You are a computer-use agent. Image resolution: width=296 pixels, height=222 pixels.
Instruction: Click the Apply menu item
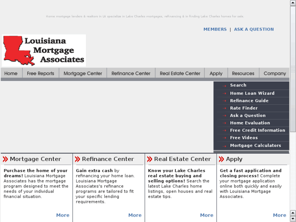point(216,73)
